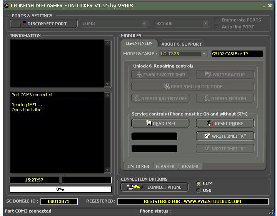Click the "Operation failed" log line
Screen dimensions: 277x216
[27, 110]
